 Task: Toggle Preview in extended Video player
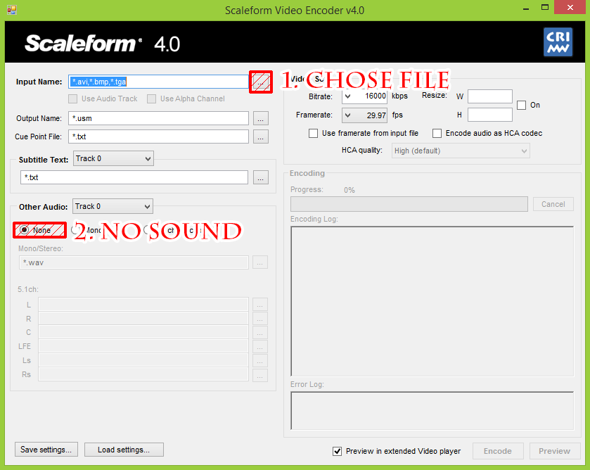tap(337, 451)
